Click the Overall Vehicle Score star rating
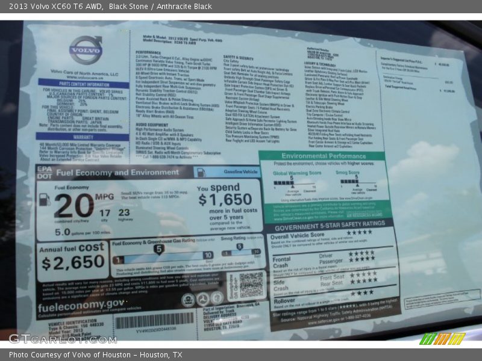The height and width of the screenshot is (361, 482). click(359, 233)
